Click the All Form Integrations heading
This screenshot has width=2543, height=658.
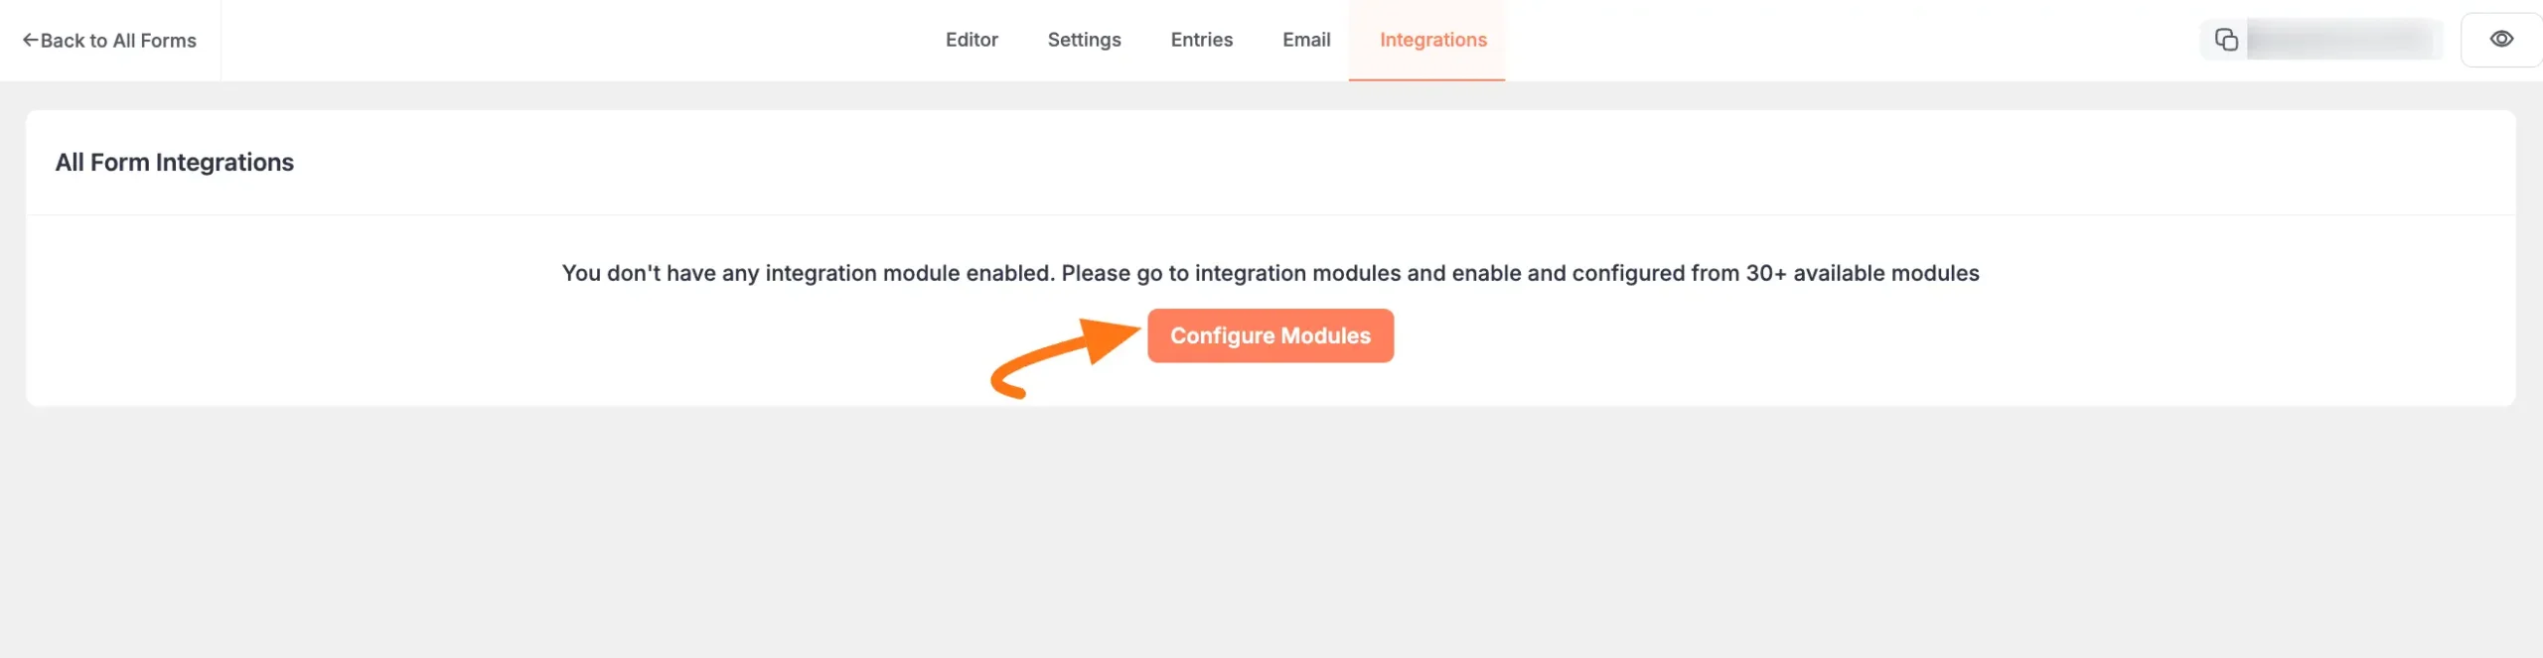175,162
